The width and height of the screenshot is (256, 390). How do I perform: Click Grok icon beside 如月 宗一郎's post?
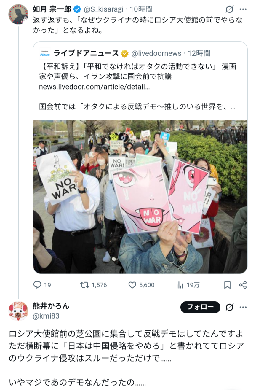[x=229, y=10]
